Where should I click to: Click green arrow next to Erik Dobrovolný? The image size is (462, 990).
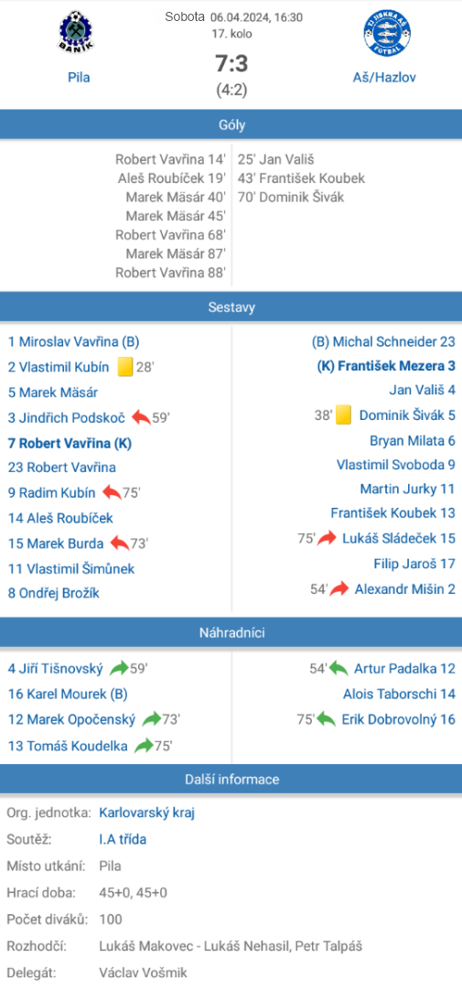tap(326, 718)
